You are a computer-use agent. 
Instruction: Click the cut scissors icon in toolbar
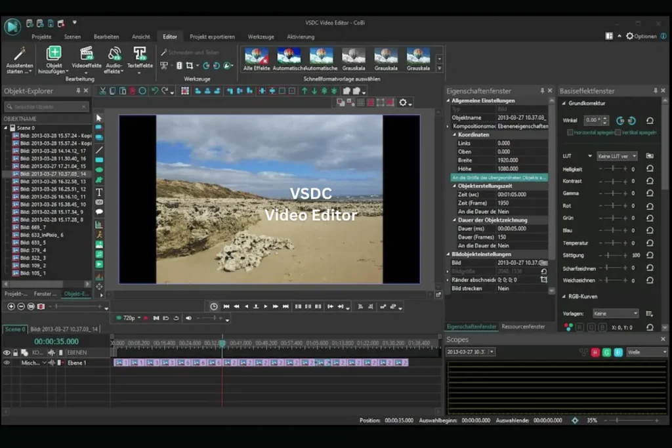click(103, 91)
